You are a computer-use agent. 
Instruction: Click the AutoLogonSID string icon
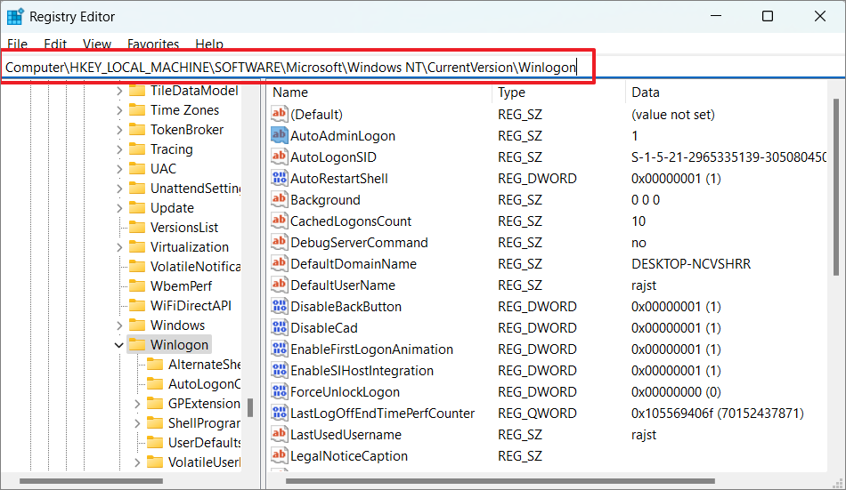(x=279, y=157)
